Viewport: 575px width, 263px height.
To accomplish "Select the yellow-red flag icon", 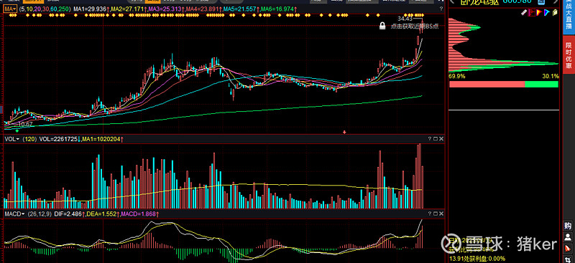I will click(x=538, y=12).
